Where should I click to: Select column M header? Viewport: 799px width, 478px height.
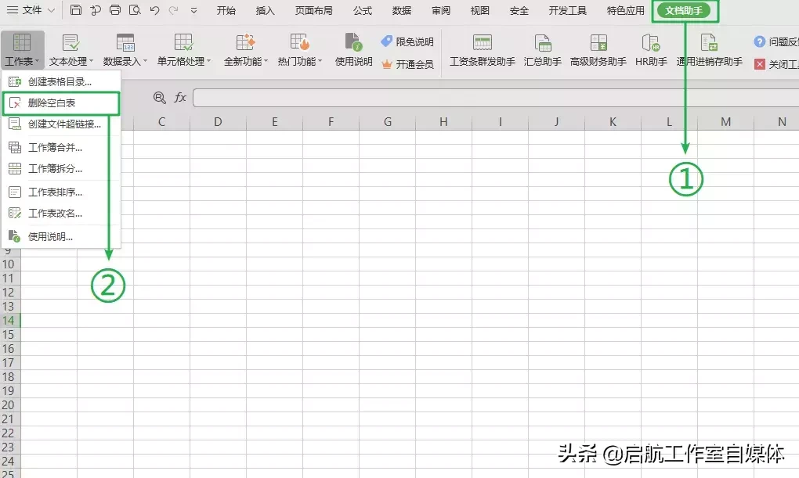725,122
